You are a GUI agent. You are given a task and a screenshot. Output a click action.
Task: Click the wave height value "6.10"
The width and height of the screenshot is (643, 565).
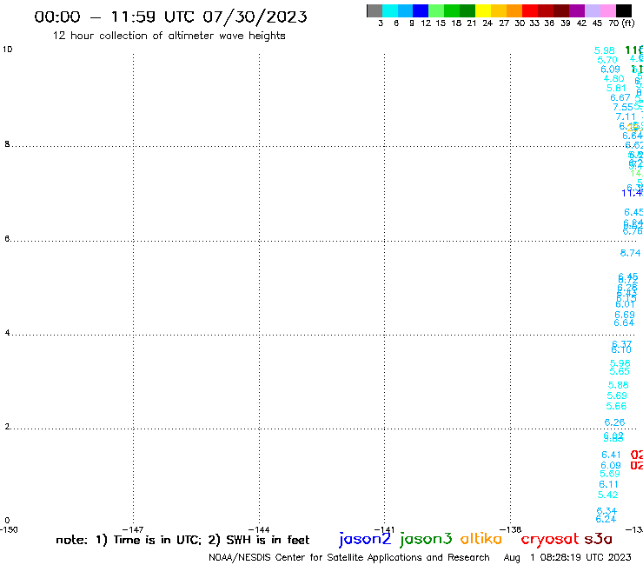coord(621,350)
